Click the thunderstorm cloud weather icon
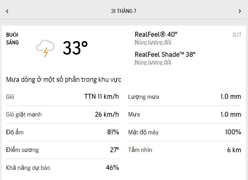The width and height of the screenshot is (248, 180). pos(45,48)
